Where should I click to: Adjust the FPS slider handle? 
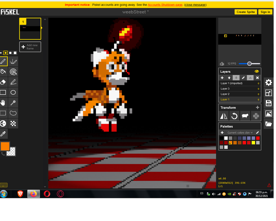pyautogui.click(x=249, y=64)
